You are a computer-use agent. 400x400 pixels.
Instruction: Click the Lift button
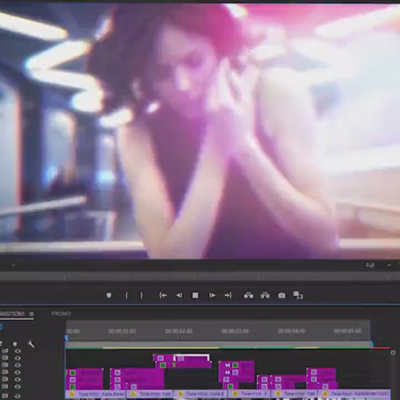[x=249, y=295]
